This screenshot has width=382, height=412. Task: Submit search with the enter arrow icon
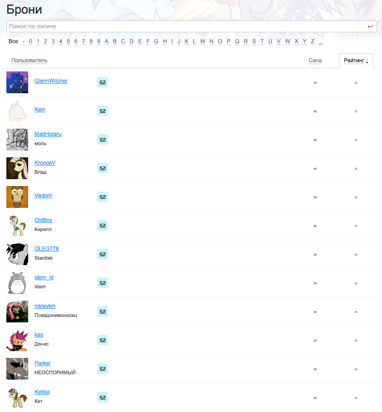point(370,26)
